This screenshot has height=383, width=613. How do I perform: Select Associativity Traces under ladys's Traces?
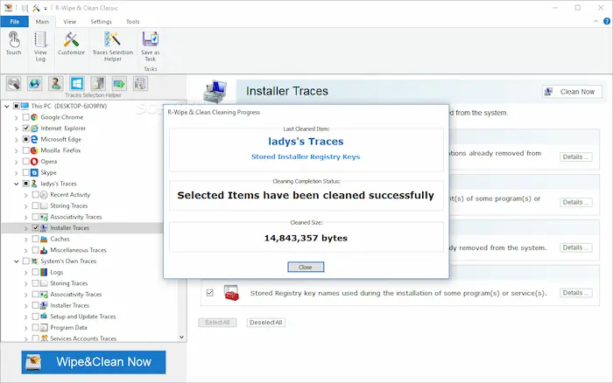76,217
